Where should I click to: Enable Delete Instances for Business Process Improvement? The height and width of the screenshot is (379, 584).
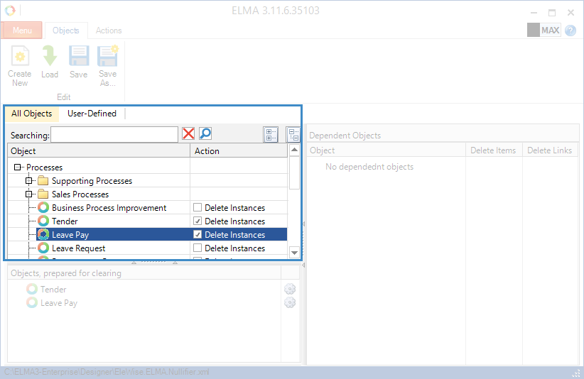tap(198, 208)
